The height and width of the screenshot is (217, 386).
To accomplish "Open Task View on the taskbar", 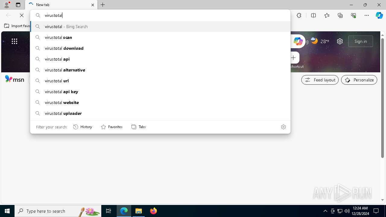I will [109, 211].
